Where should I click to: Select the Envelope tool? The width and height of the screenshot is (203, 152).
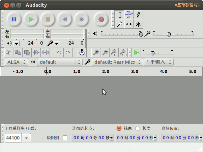[x=129, y=15]
